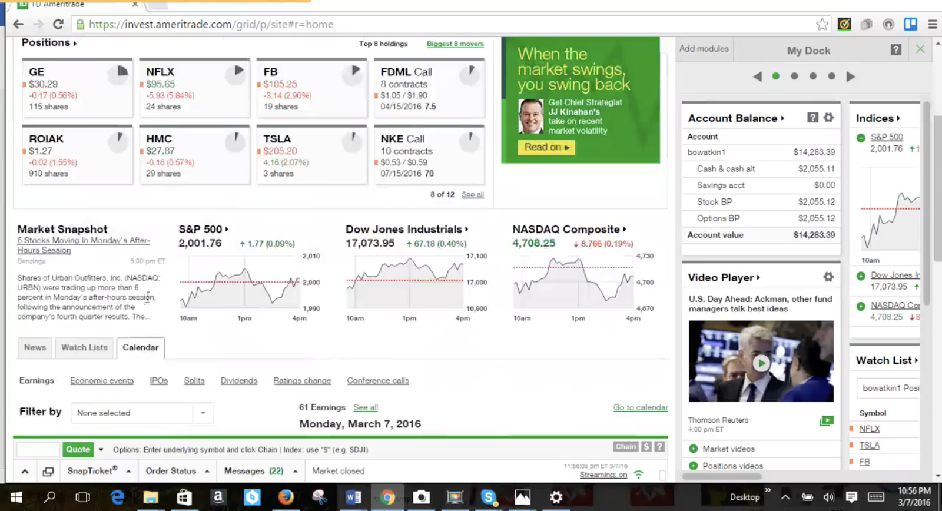Viewport: 942px width, 511px height.
Task: Click the symbol input field beside Quote
Action: pos(38,449)
